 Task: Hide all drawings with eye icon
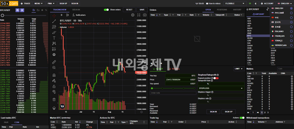pyautogui.click(x=54, y=92)
